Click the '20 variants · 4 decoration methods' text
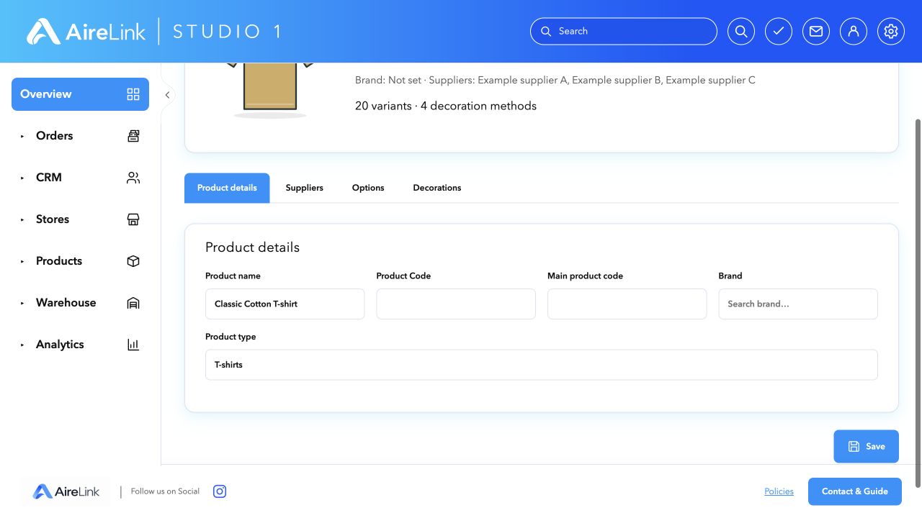The image size is (922, 518). 446,106
